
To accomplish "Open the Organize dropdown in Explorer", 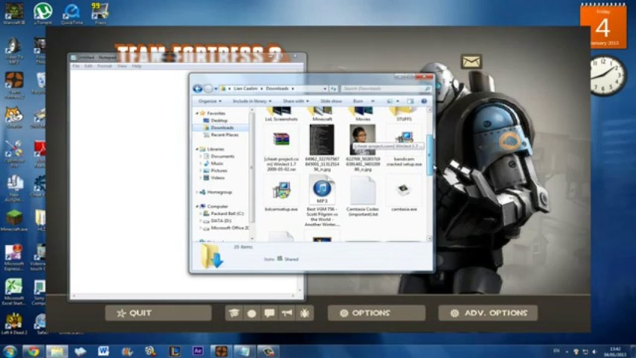I will tap(209, 101).
